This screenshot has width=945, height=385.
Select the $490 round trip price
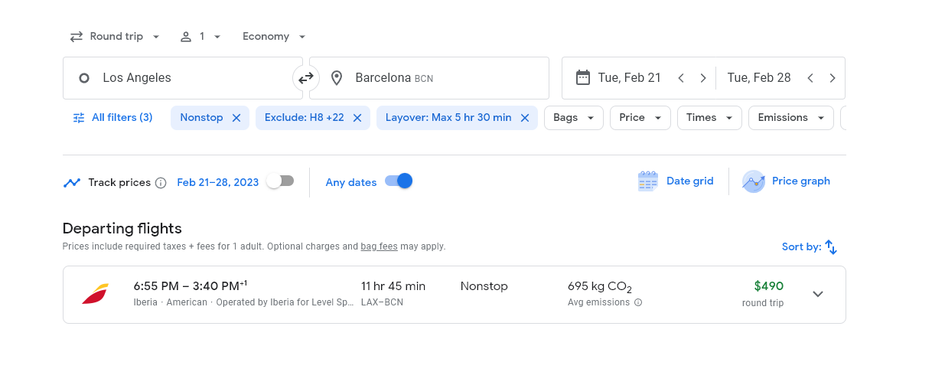pos(768,286)
